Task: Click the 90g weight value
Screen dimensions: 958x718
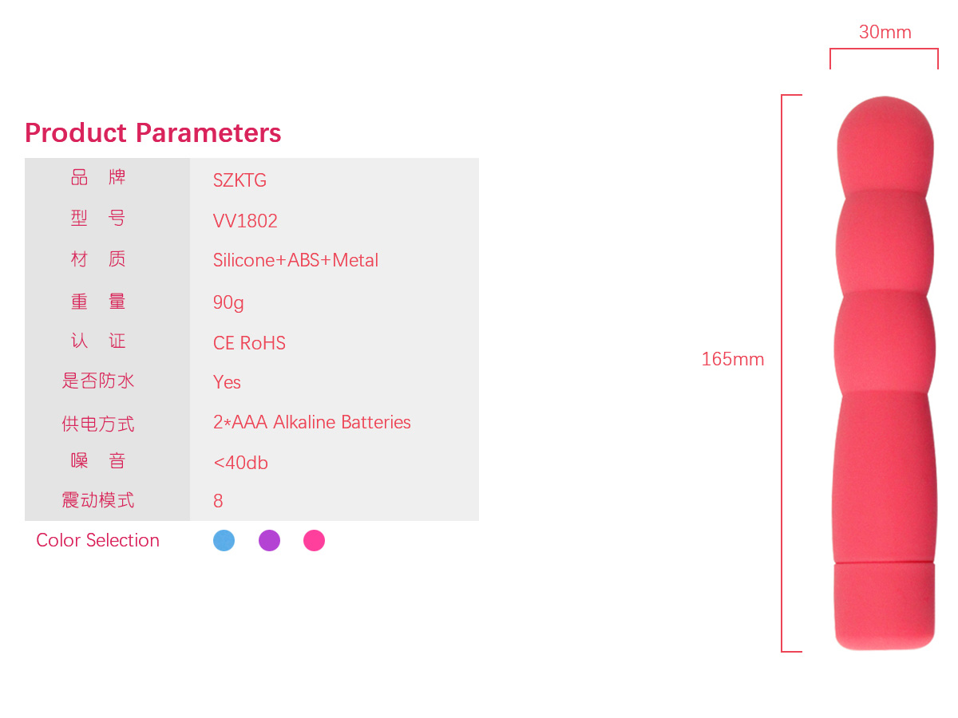Action: (228, 302)
